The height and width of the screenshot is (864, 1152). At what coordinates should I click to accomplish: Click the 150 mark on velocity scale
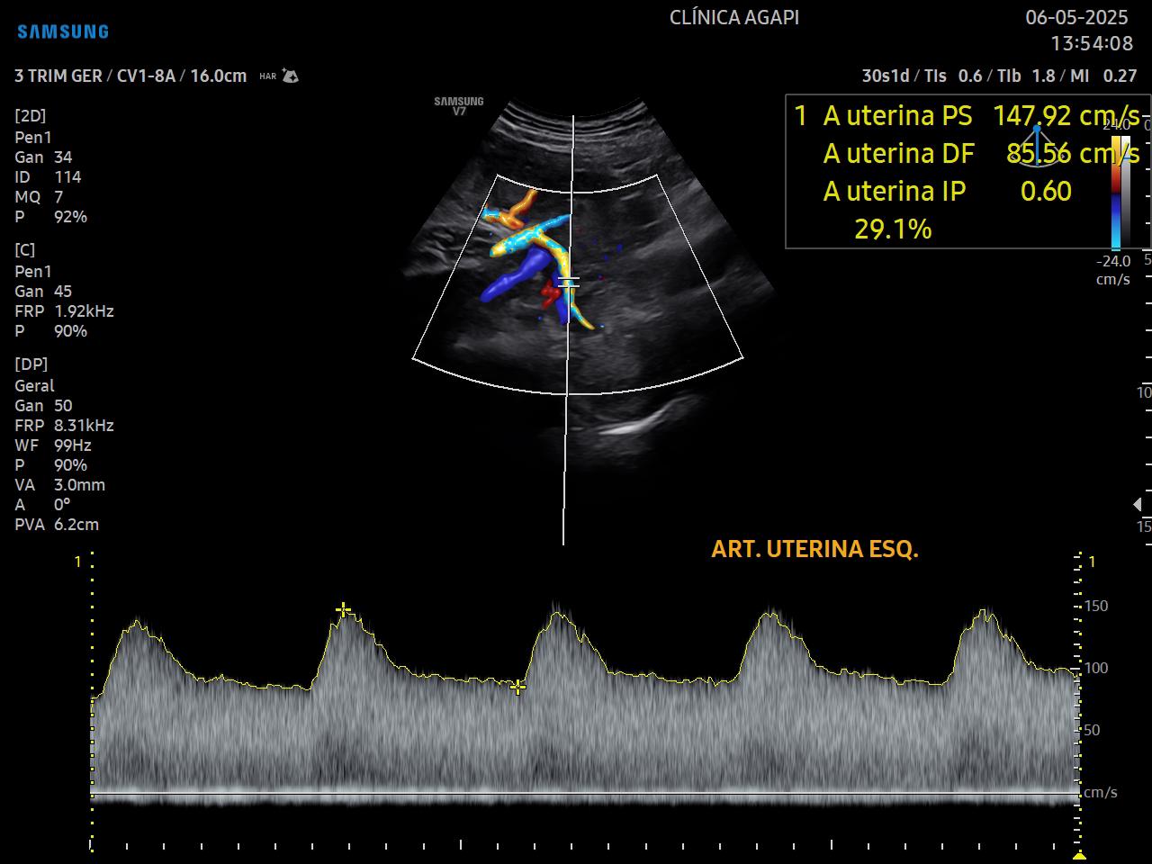(1095, 606)
